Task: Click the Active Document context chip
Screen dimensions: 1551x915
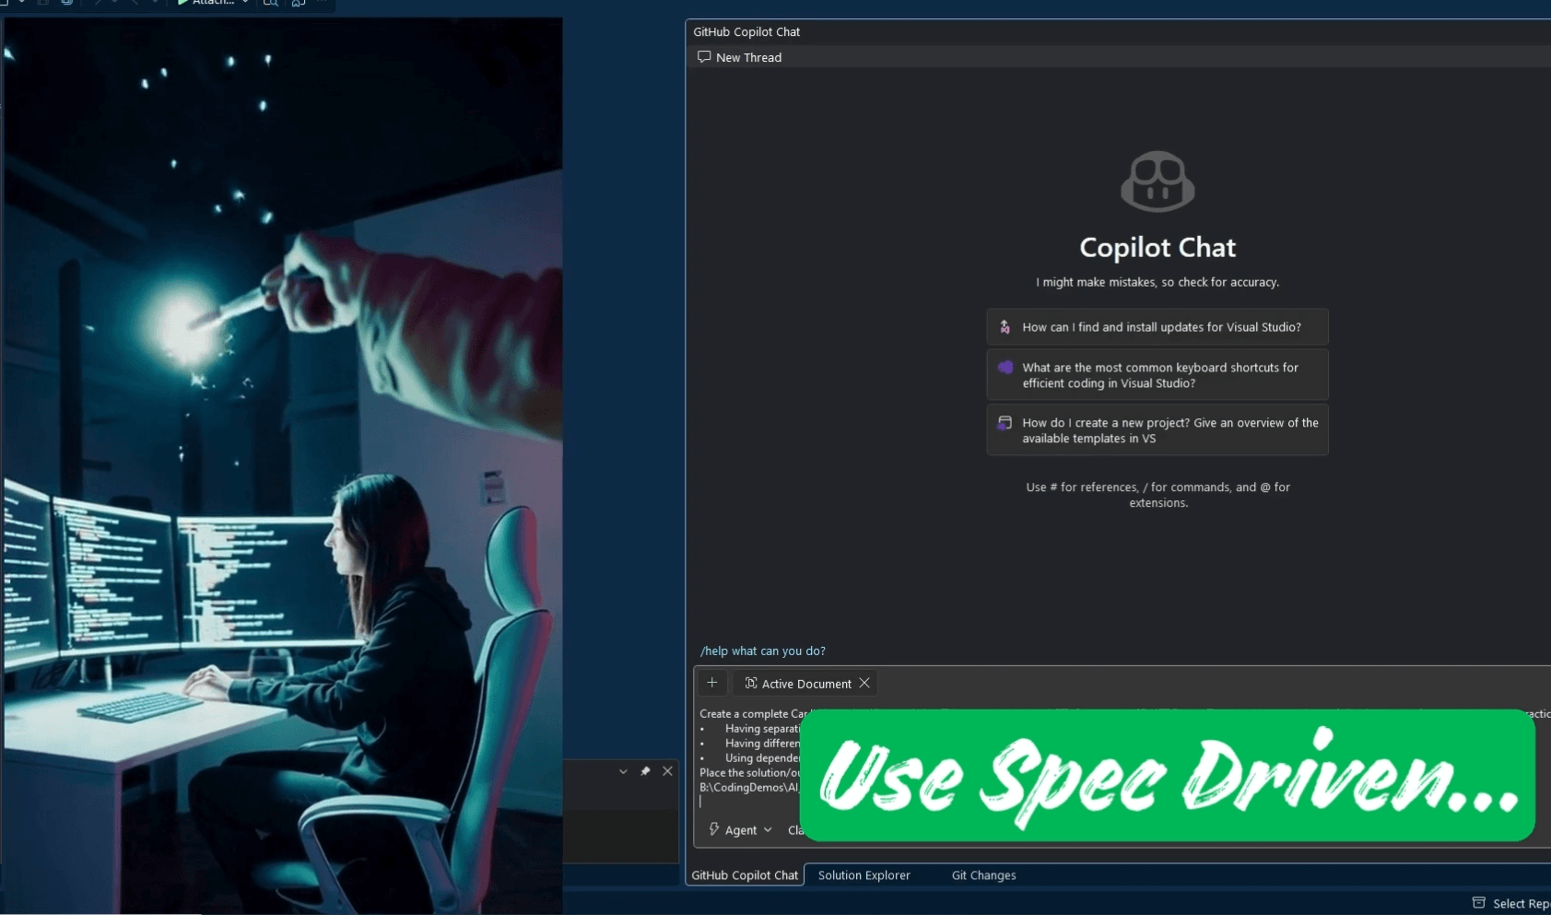Action: point(798,684)
